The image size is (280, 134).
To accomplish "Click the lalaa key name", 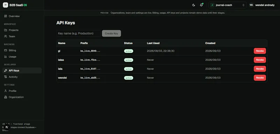I will click(61, 60).
